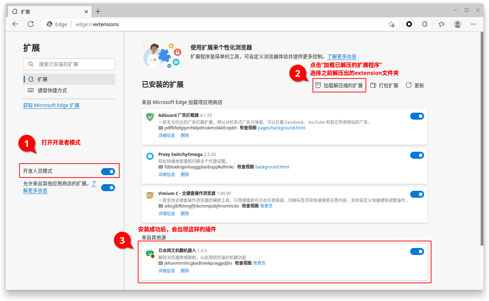Screen dimensions: 489x301
Task: Open 获取 Microsoft Edge 扩展 link
Action: [x=51, y=105]
